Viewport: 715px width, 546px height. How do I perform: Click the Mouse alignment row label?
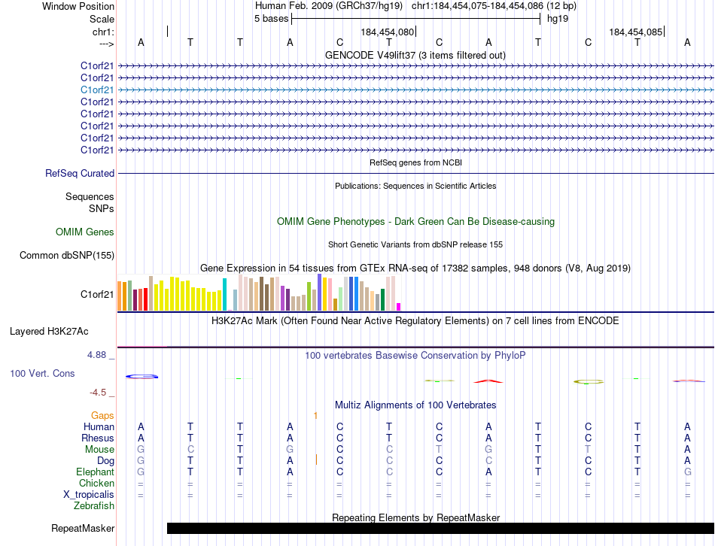pos(99,450)
